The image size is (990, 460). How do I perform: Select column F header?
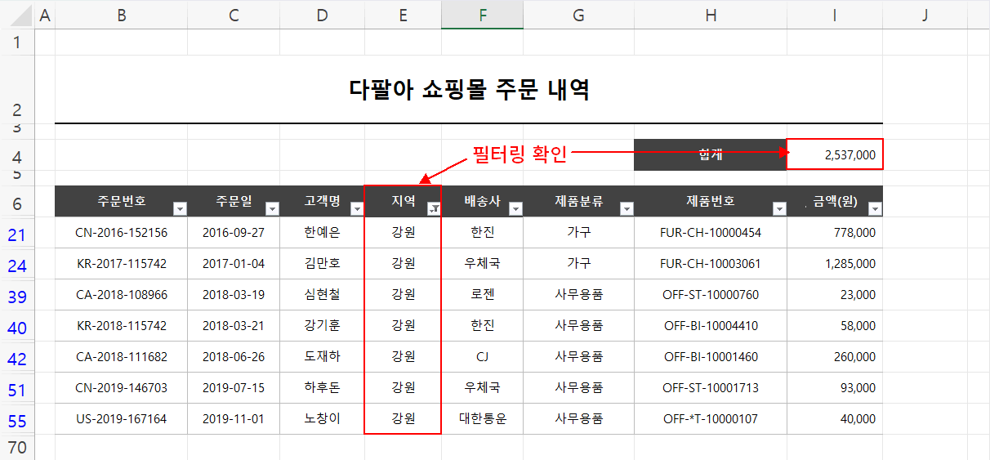pos(483,14)
